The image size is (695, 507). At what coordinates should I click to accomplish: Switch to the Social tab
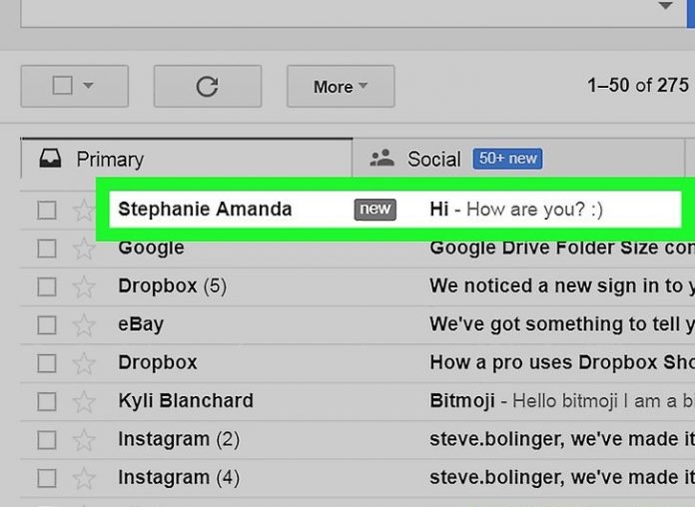point(434,159)
